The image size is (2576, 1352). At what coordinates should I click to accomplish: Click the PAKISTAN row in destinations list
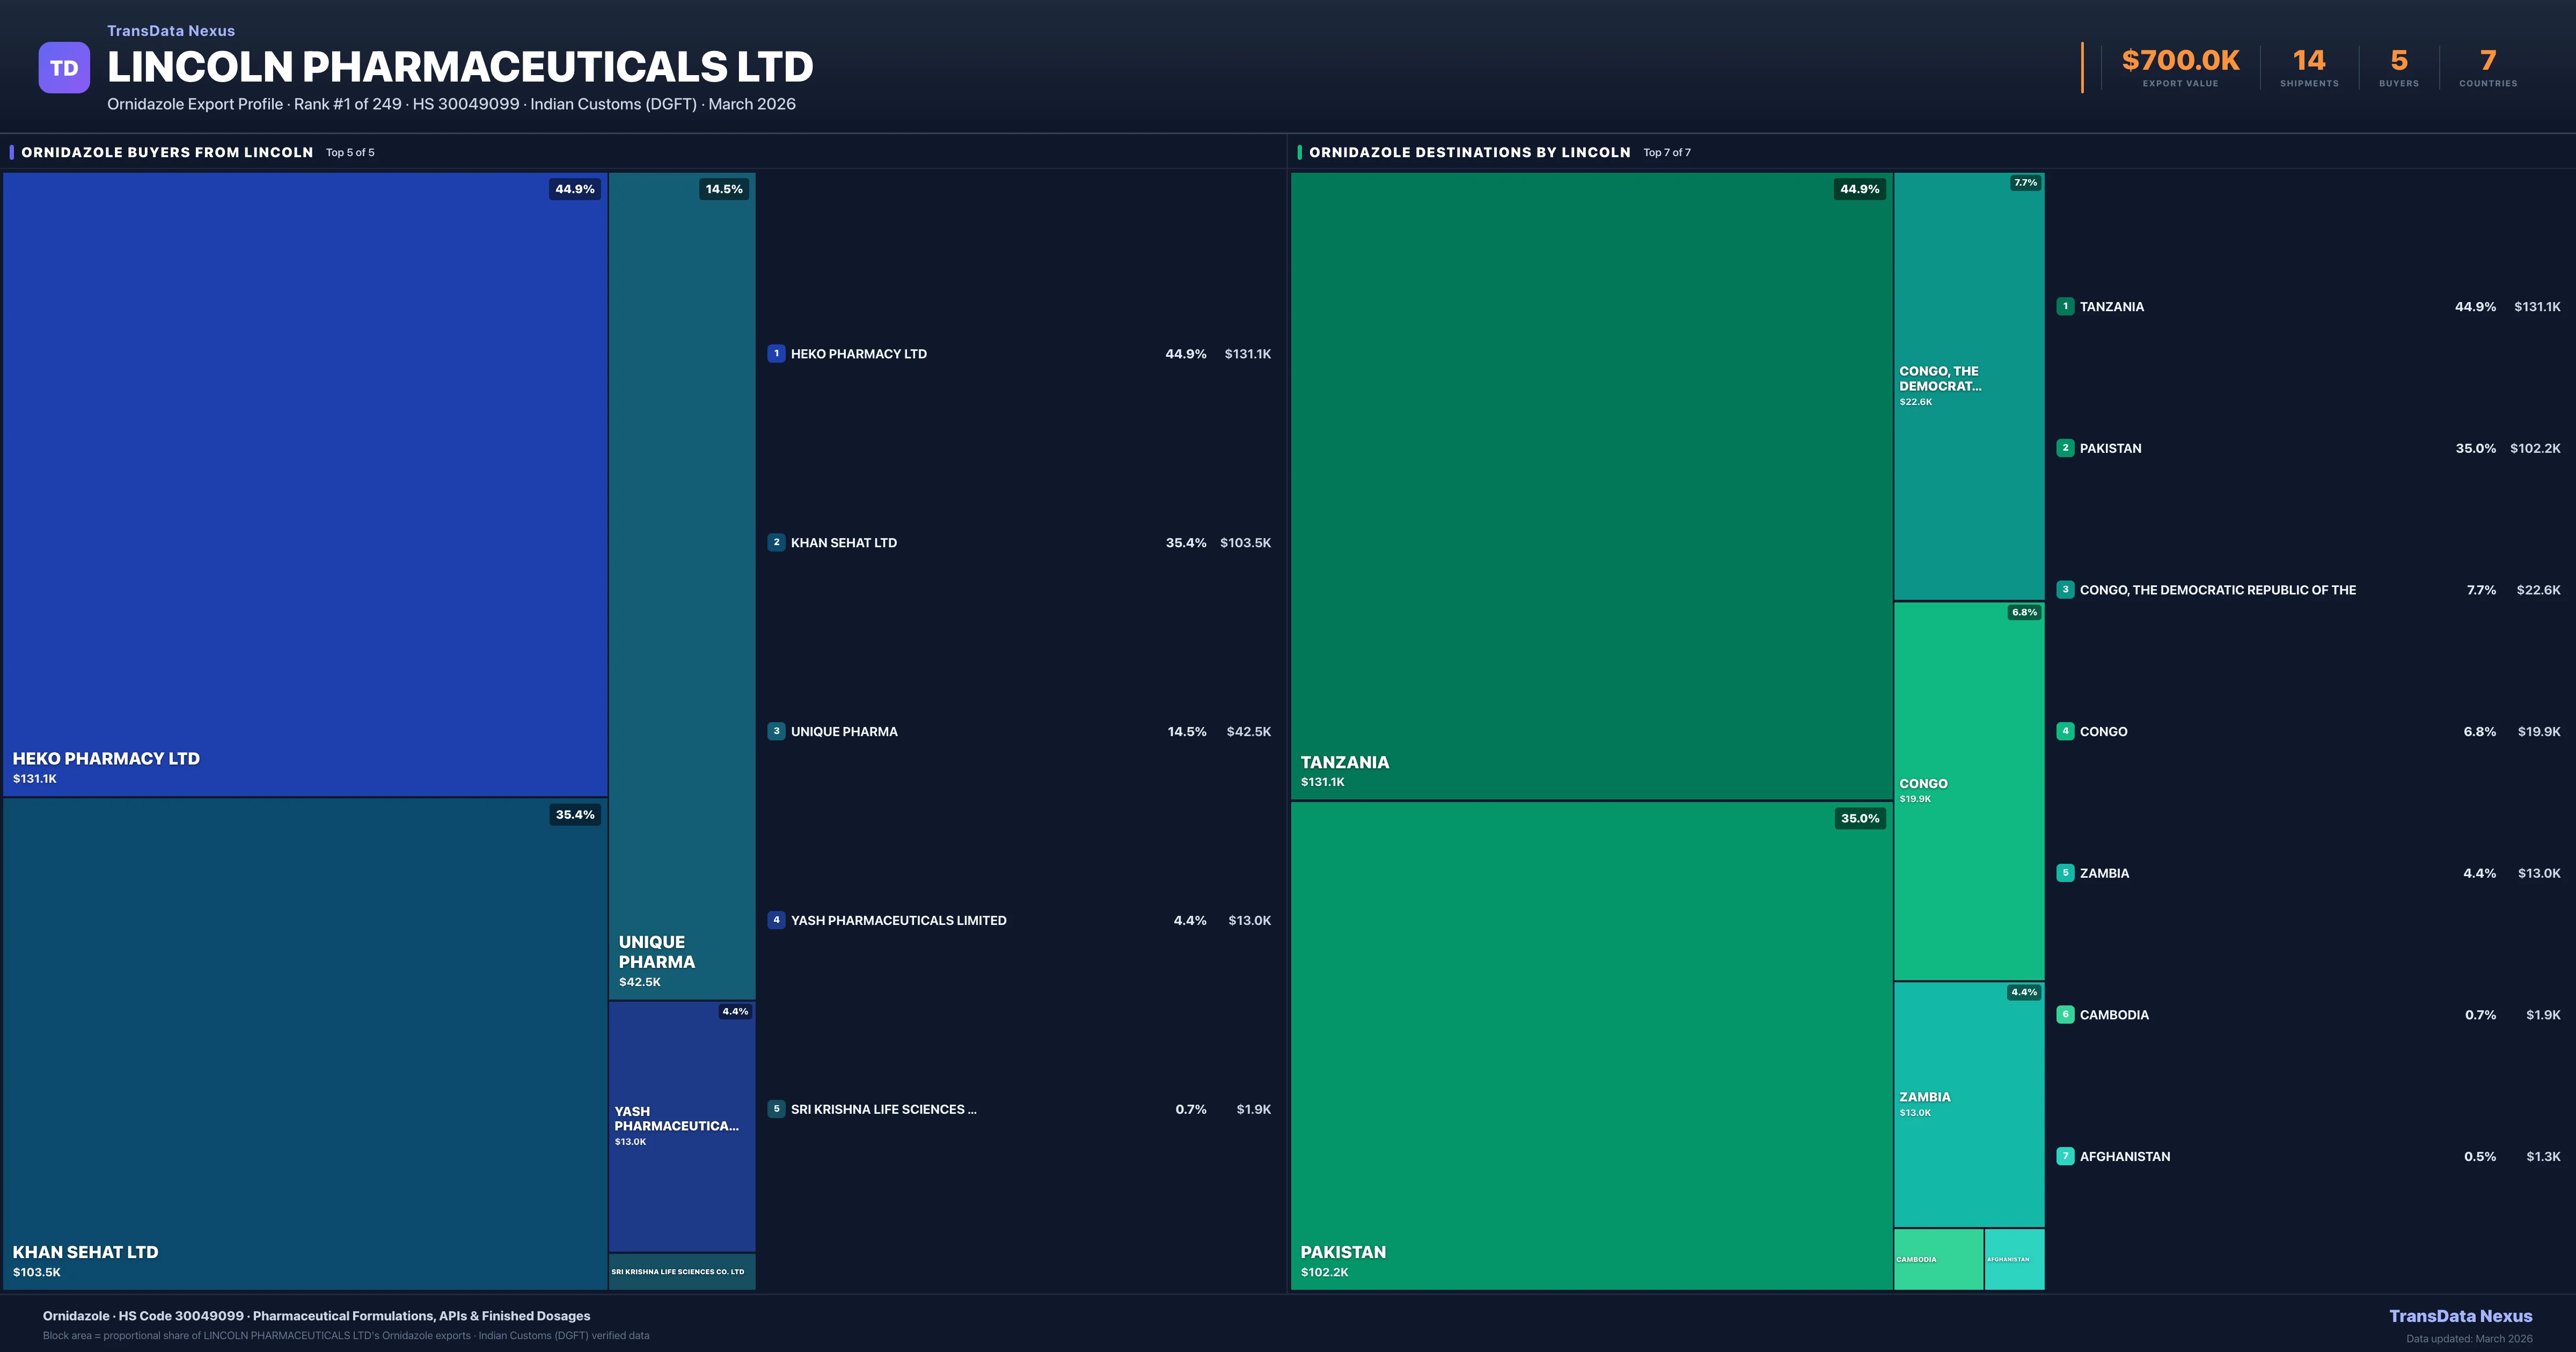(2110, 448)
